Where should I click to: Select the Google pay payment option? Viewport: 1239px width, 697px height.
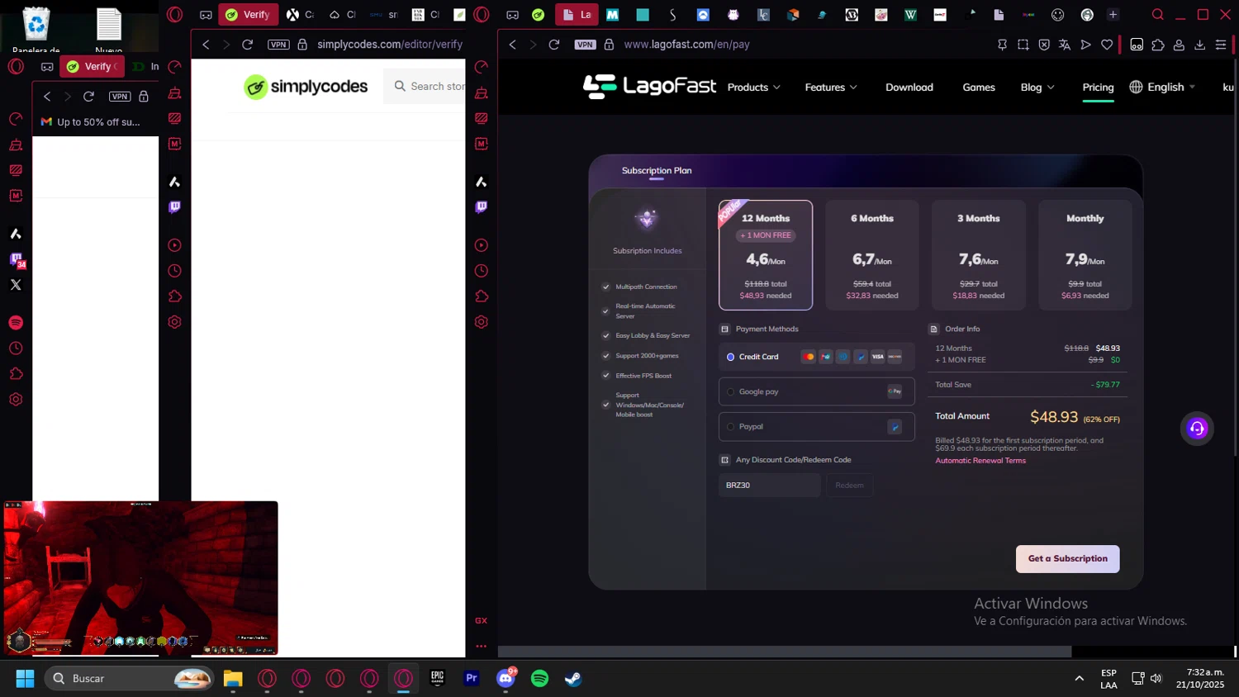click(x=816, y=391)
